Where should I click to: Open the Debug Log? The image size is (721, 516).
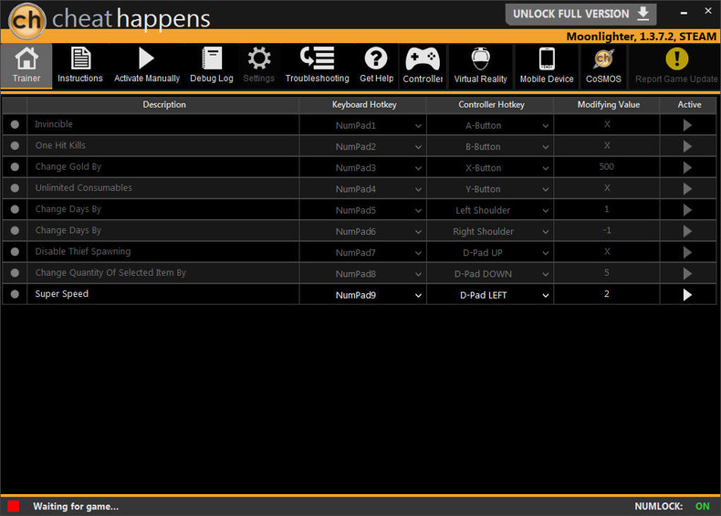pos(212,66)
